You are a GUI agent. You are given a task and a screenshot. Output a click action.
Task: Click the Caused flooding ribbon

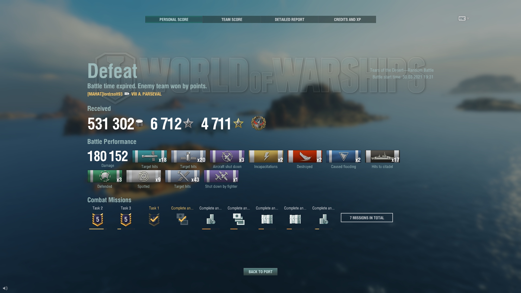click(344, 157)
